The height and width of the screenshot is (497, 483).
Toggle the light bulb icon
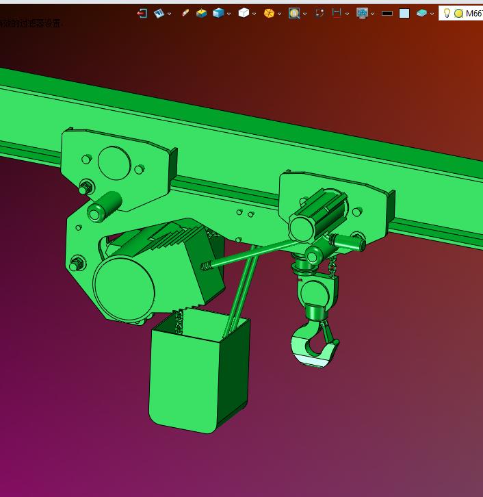pyautogui.click(x=447, y=13)
